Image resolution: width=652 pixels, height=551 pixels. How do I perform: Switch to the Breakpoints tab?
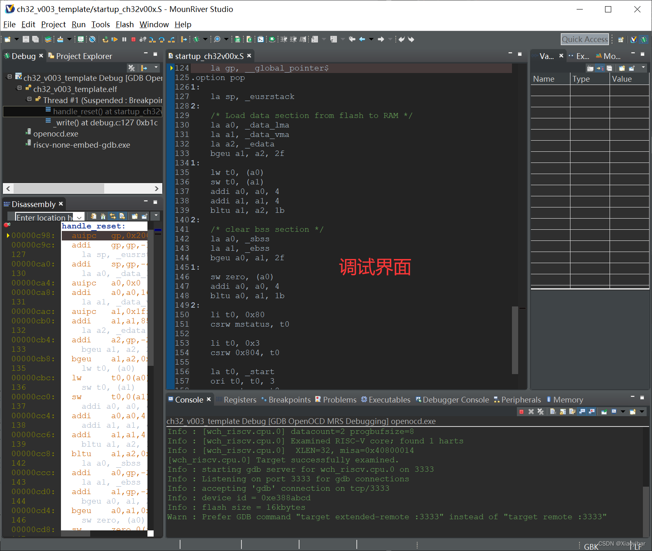pos(286,400)
